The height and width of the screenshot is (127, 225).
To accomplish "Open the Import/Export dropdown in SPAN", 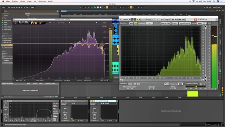I will pos(185,23).
